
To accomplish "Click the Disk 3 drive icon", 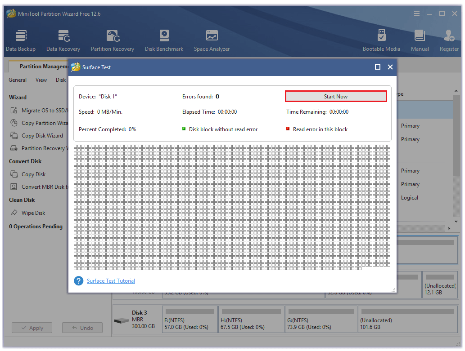I will tap(122, 321).
